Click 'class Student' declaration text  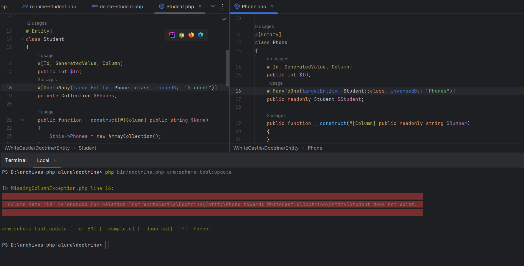[x=45, y=39]
